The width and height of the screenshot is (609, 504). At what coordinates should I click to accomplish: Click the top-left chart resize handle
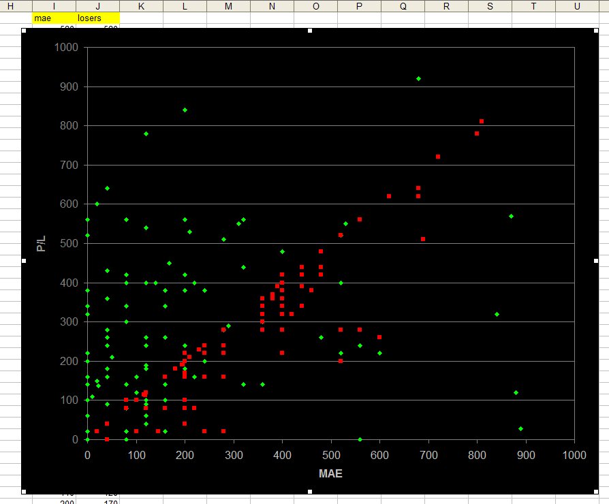pos(24,31)
